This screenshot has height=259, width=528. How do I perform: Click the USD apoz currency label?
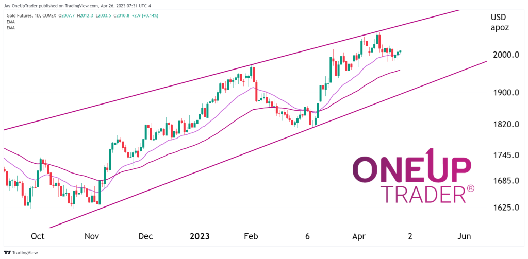point(499,22)
